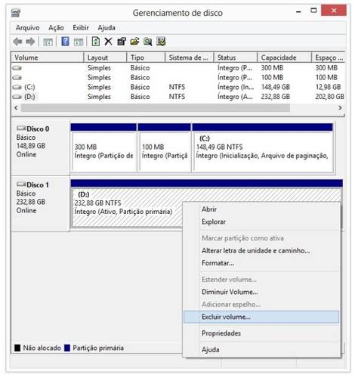
Task: Click the Back arrow toolbar icon
Action: click(17, 42)
